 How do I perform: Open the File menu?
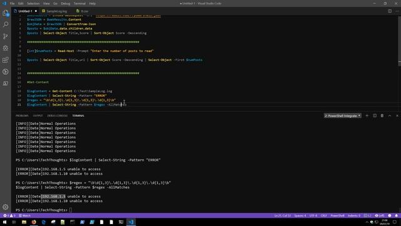pyautogui.click(x=12, y=4)
